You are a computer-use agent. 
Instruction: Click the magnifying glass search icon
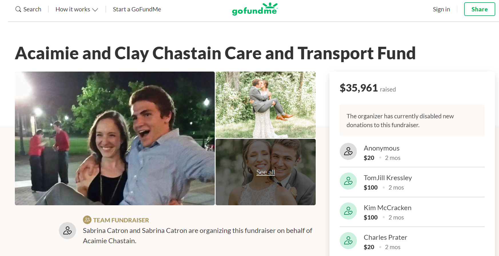18,9
